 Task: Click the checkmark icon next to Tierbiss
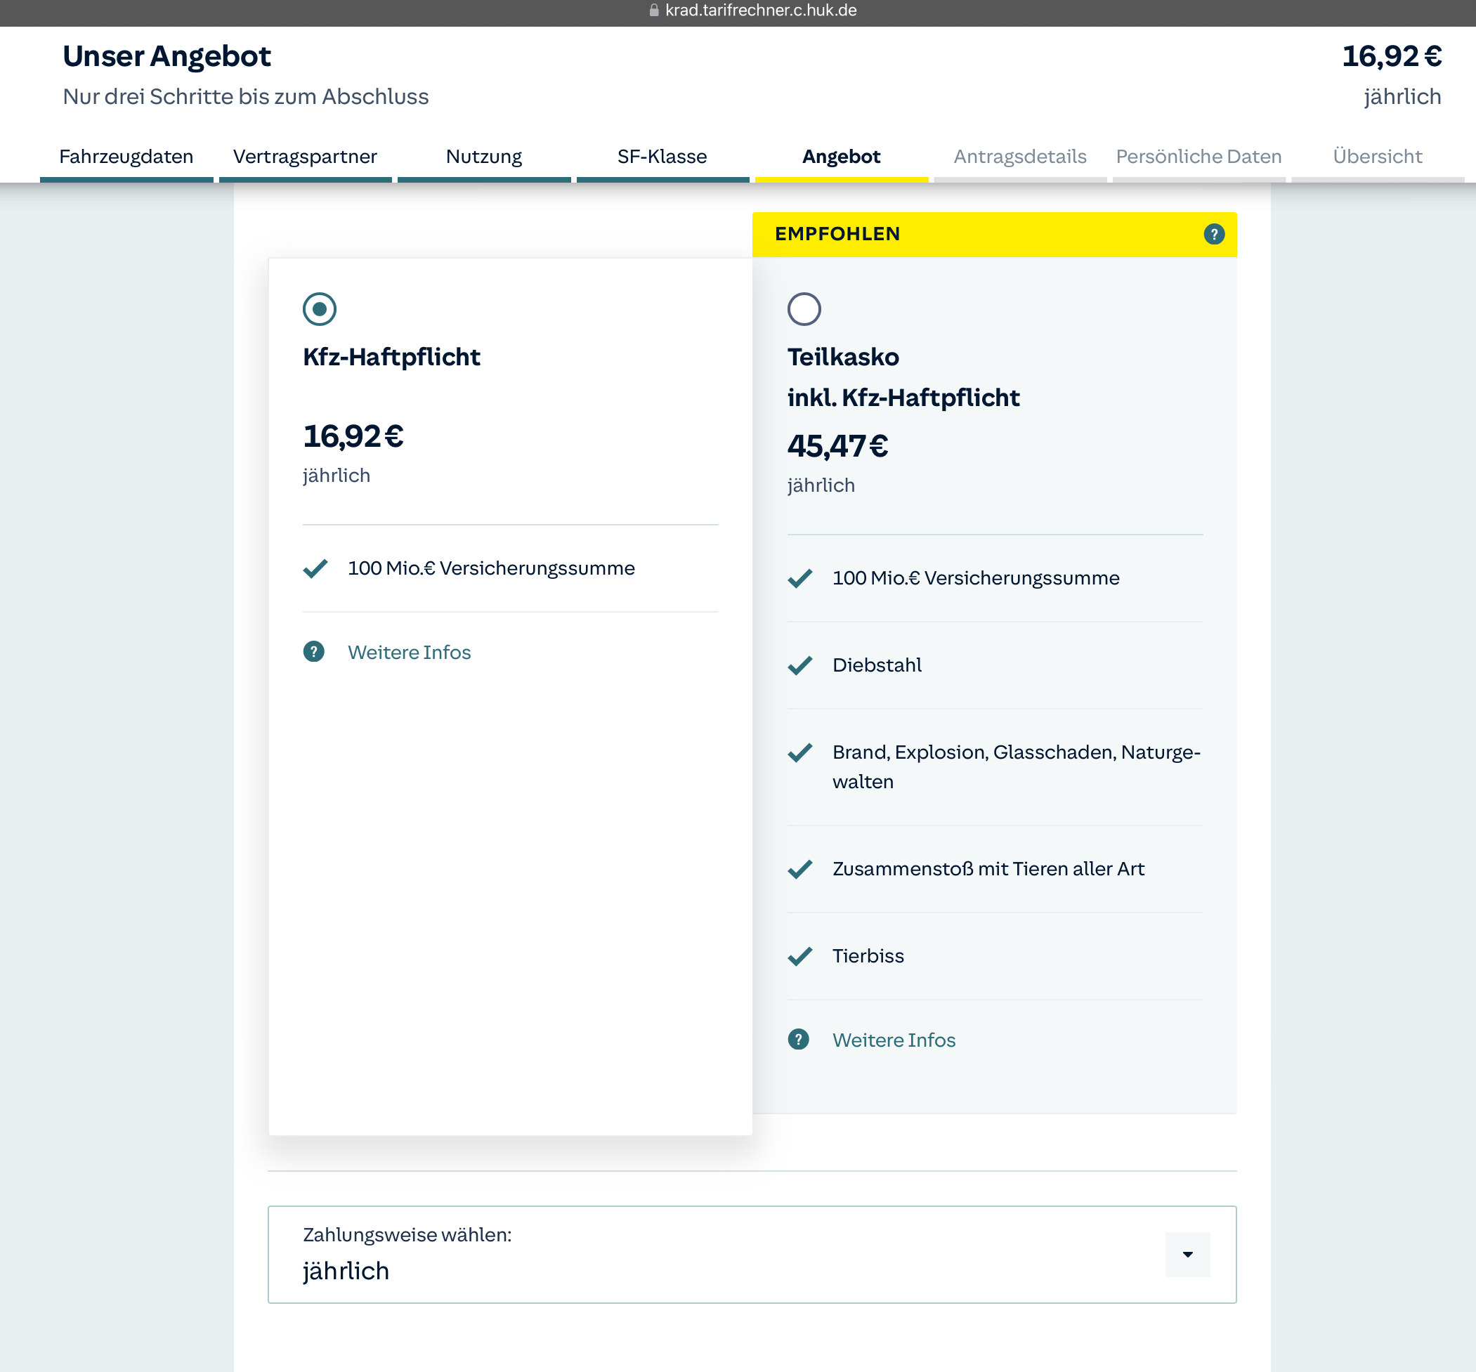[799, 956]
